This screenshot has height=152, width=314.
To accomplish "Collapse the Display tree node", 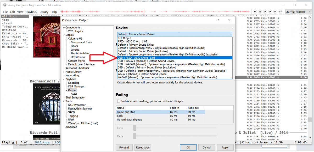I will point(64,35).
